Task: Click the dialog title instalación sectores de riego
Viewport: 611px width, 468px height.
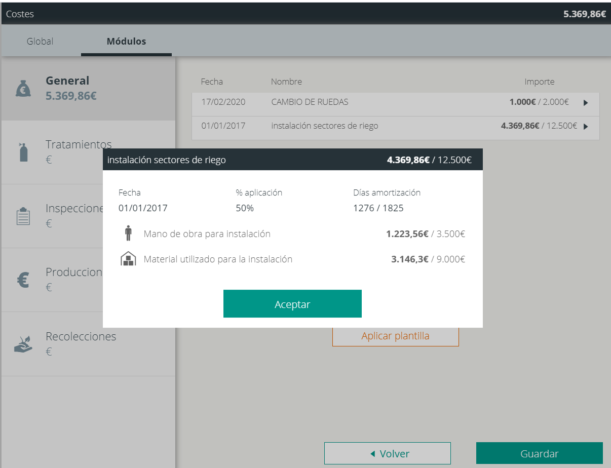Action: pyautogui.click(x=167, y=160)
